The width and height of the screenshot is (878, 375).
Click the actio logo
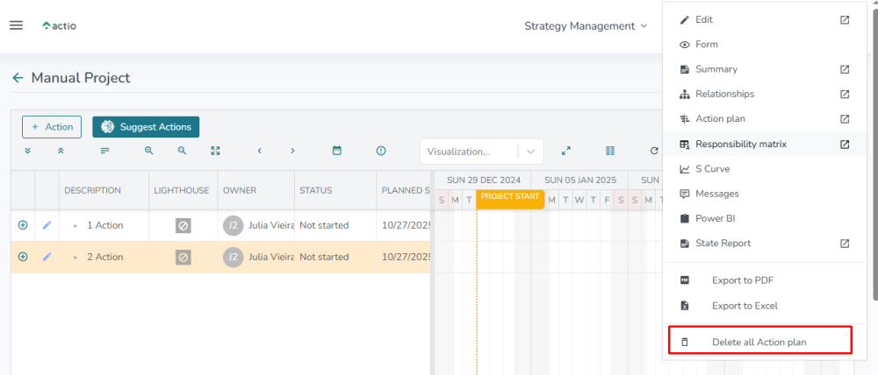[x=60, y=25]
